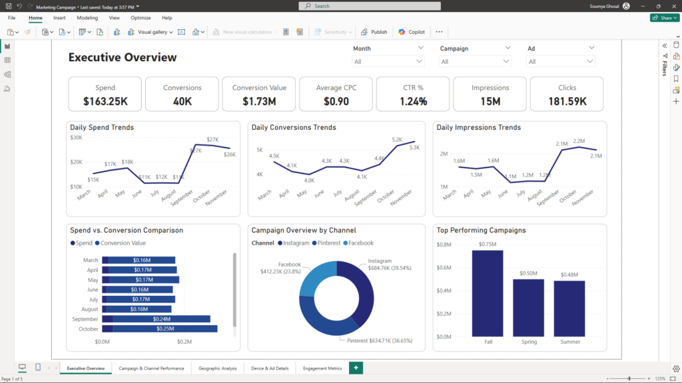Click the Share button
The height and width of the screenshot is (383, 682).
[x=664, y=18]
